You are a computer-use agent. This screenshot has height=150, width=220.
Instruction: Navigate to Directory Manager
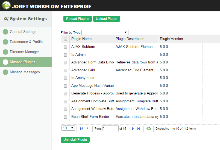24,52
